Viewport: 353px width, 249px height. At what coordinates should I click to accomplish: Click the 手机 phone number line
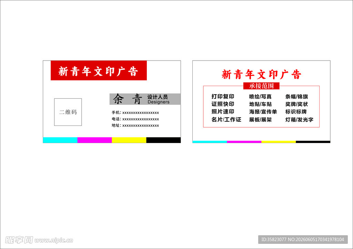(x=135, y=112)
